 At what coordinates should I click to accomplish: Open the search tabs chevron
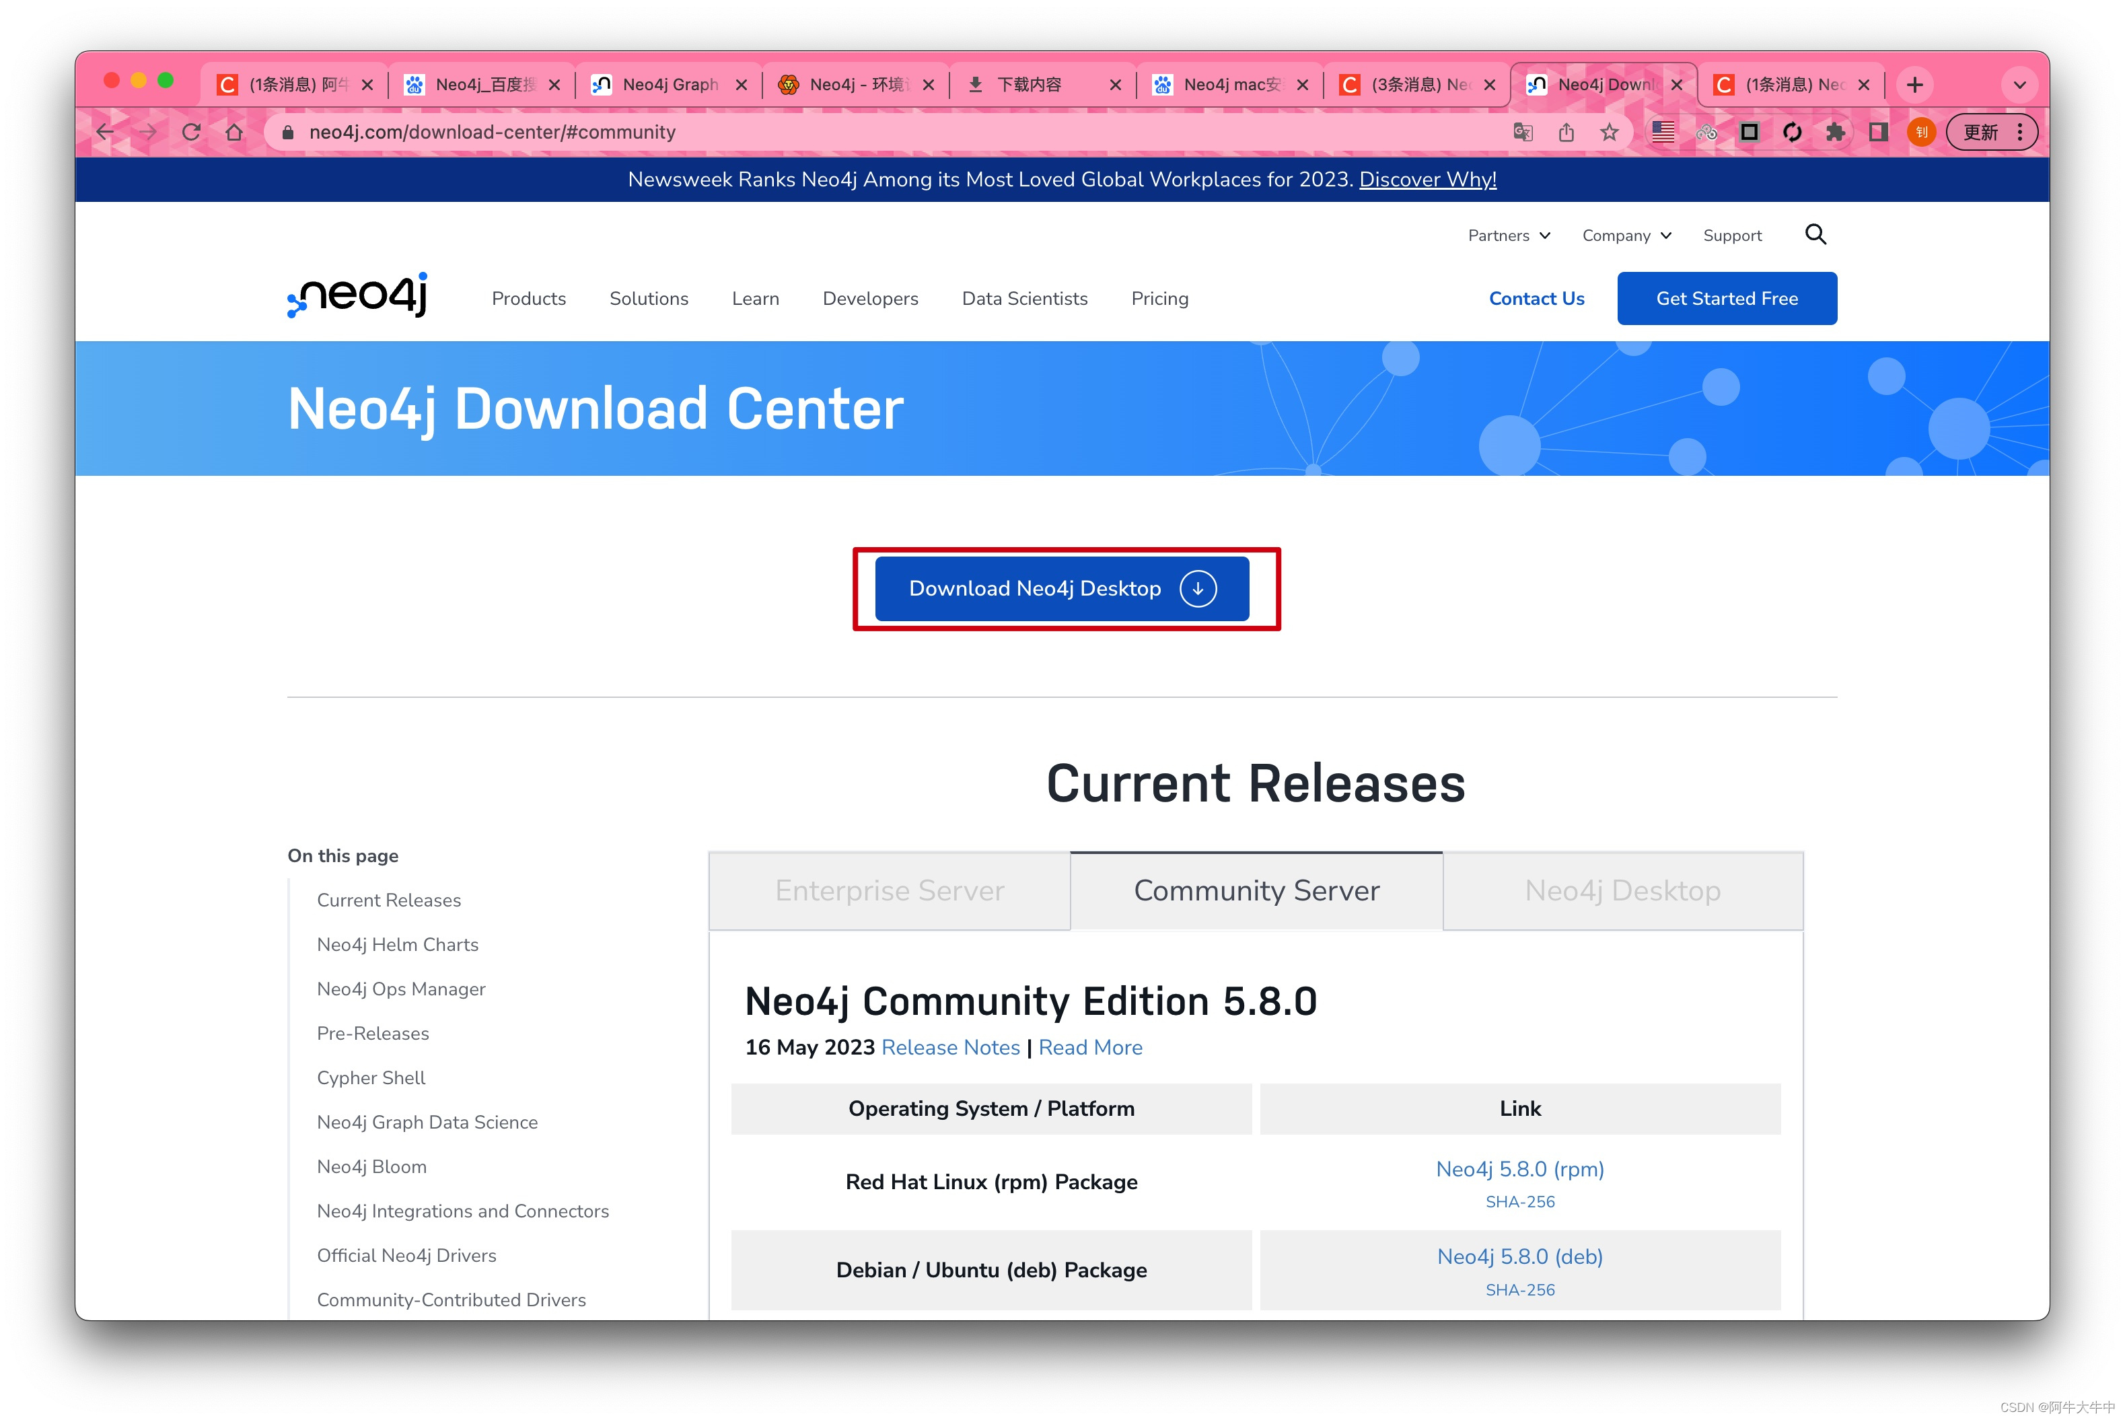point(2019,84)
